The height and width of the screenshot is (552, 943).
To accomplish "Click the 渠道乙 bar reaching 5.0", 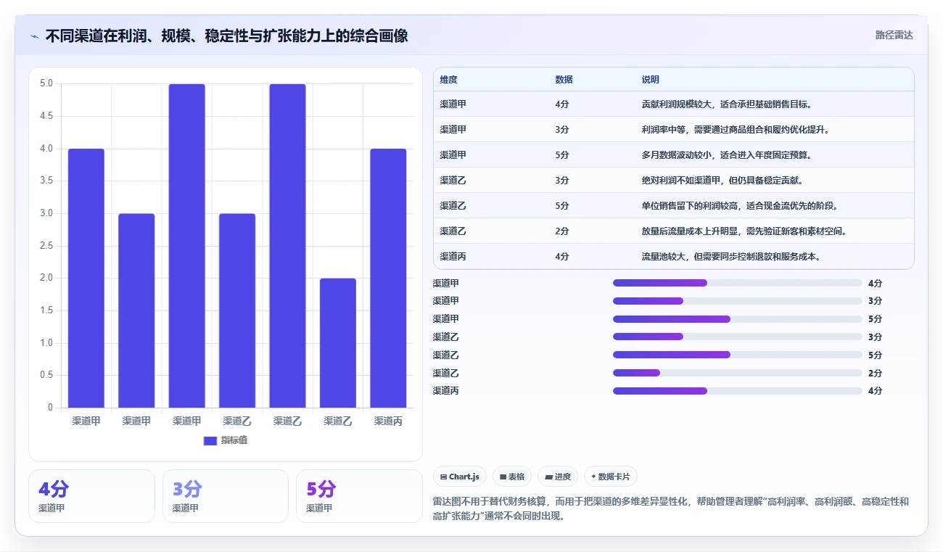I will (287, 245).
